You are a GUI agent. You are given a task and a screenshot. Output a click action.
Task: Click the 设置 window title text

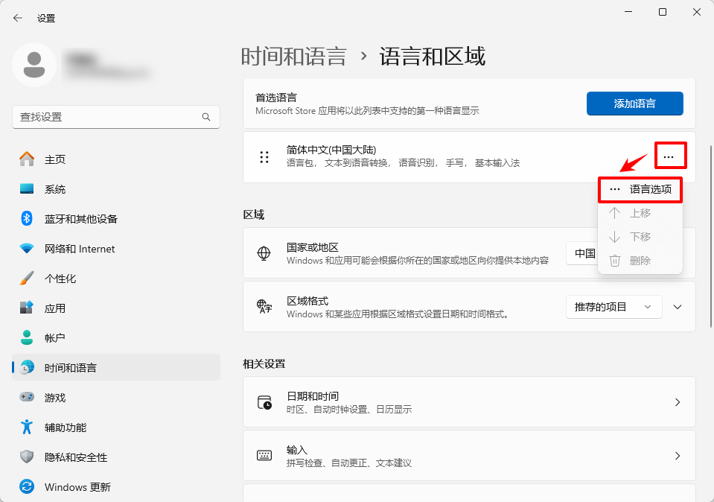pyautogui.click(x=46, y=18)
